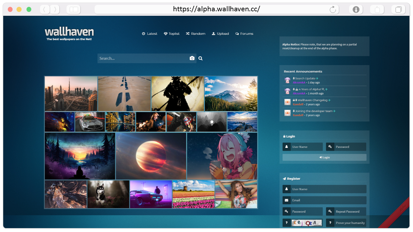This screenshot has height=232, width=413.
Task: Click the wallhaven logo
Action: [69, 34]
